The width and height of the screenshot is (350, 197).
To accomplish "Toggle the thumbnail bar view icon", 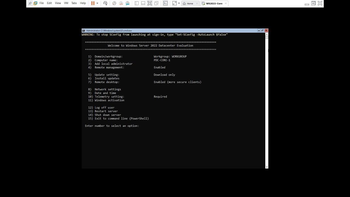I will 143,3.
